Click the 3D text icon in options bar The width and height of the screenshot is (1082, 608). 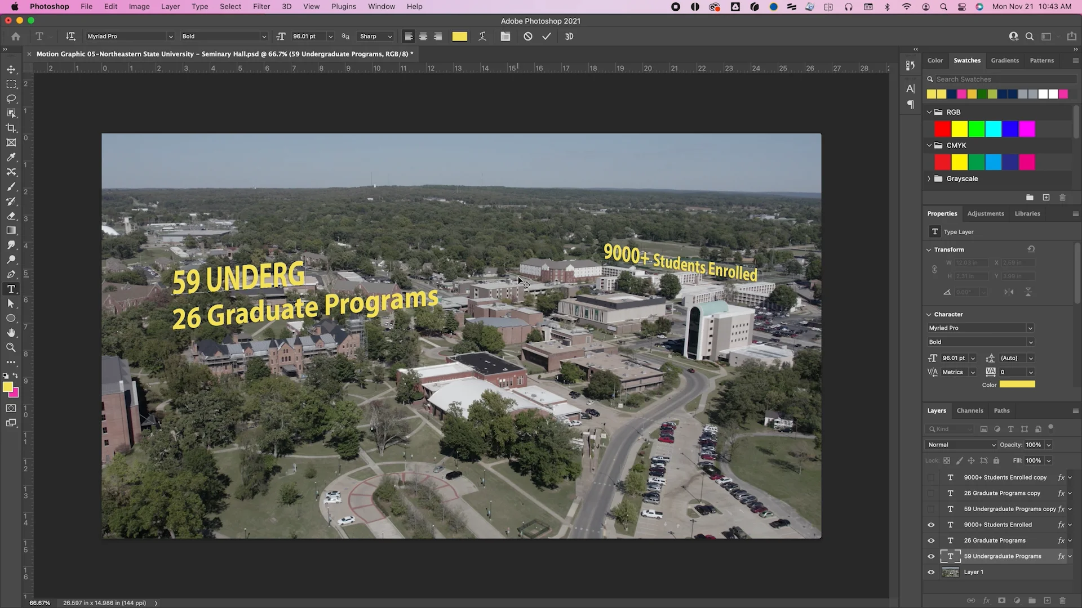(x=569, y=36)
